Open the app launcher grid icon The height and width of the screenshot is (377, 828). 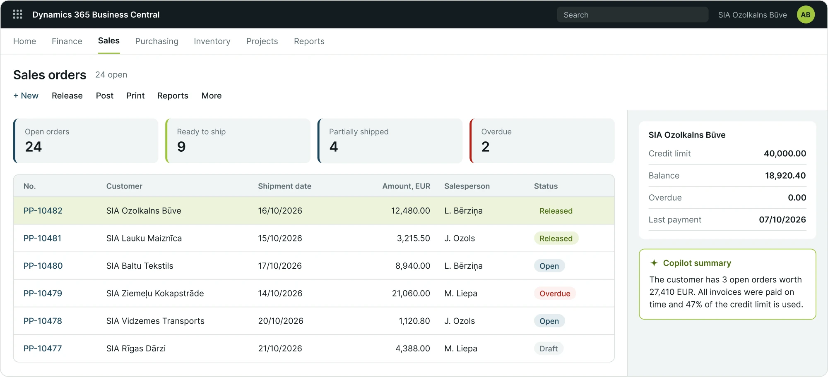pyautogui.click(x=17, y=14)
